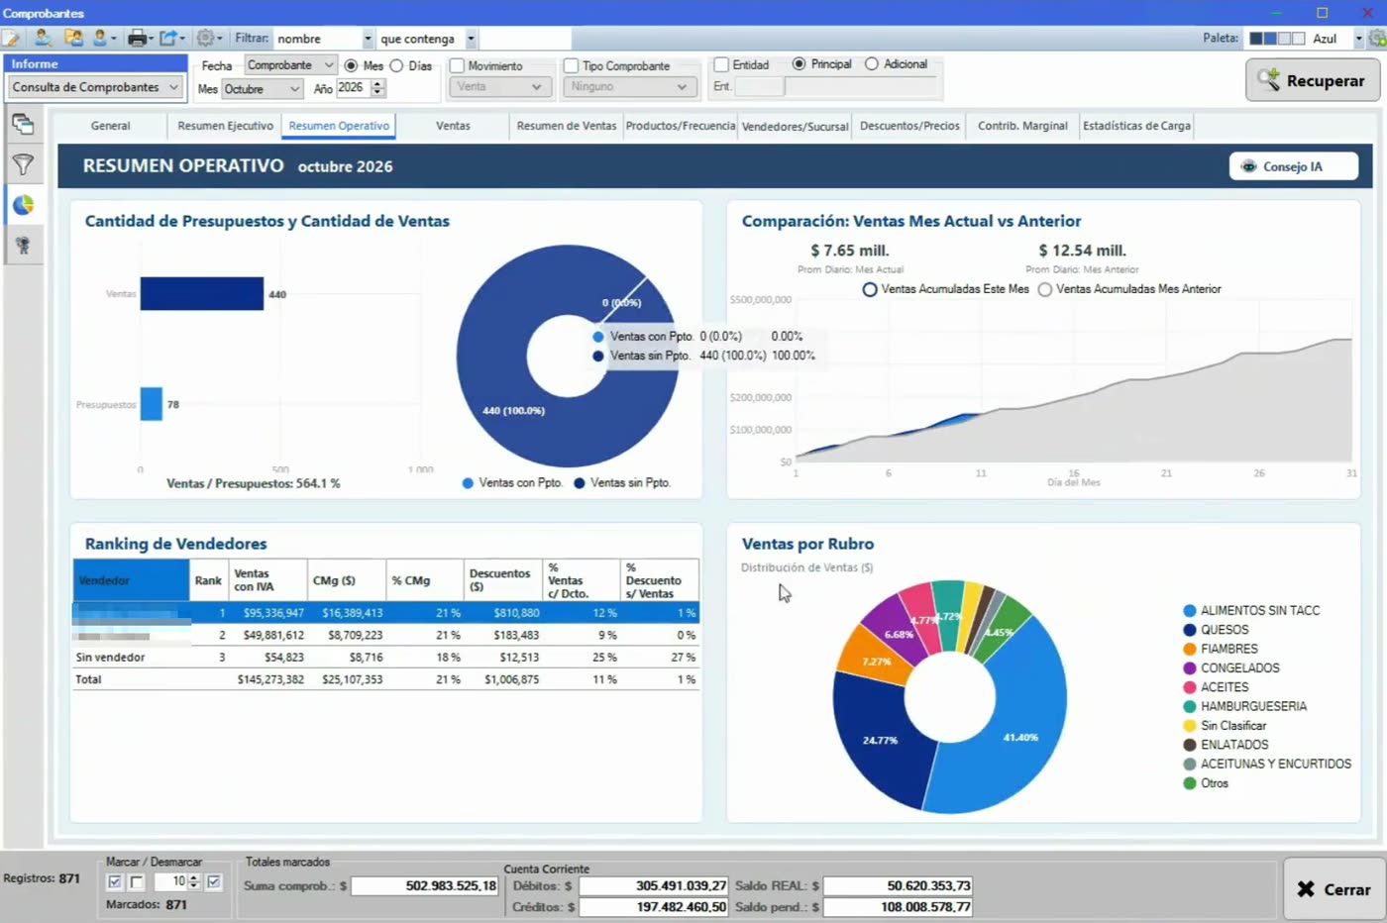Click the print icon in the toolbar

[x=137, y=39]
